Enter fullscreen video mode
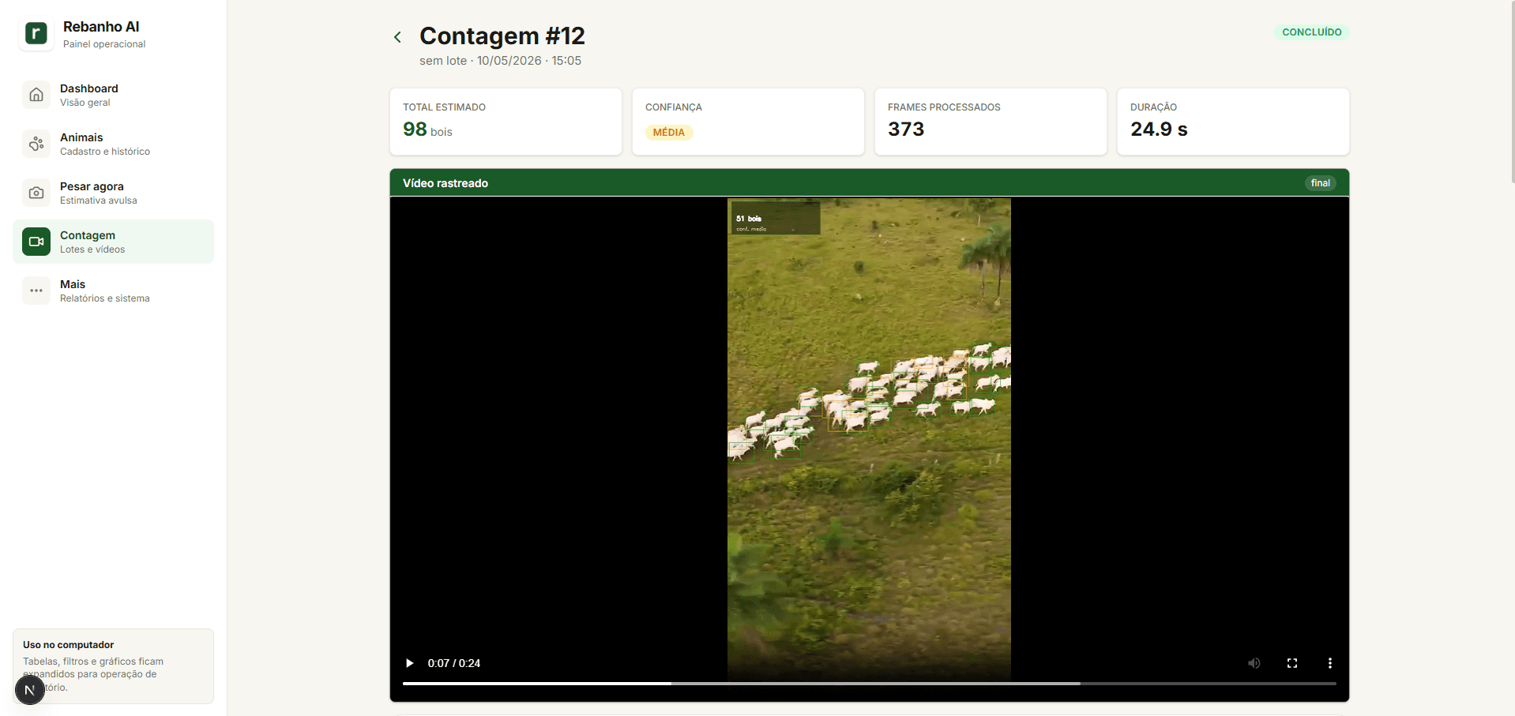This screenshot has height=716, width=1515. pyautogui.click(x=1292, y=663)
